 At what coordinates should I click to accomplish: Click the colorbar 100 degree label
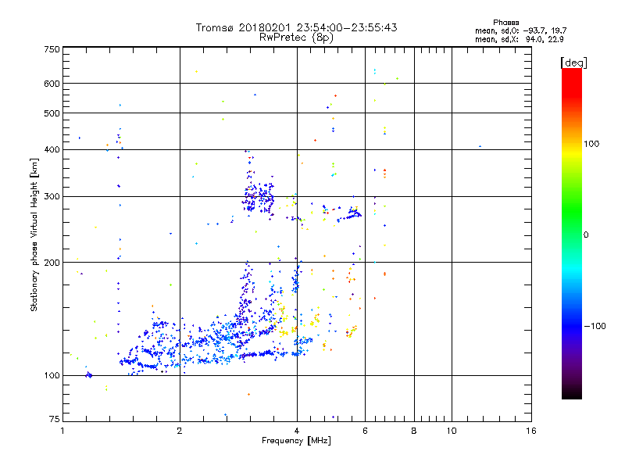click(x=591, y=144)
